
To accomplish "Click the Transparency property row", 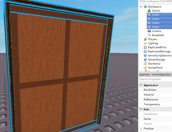I will [x=155, y=104].
